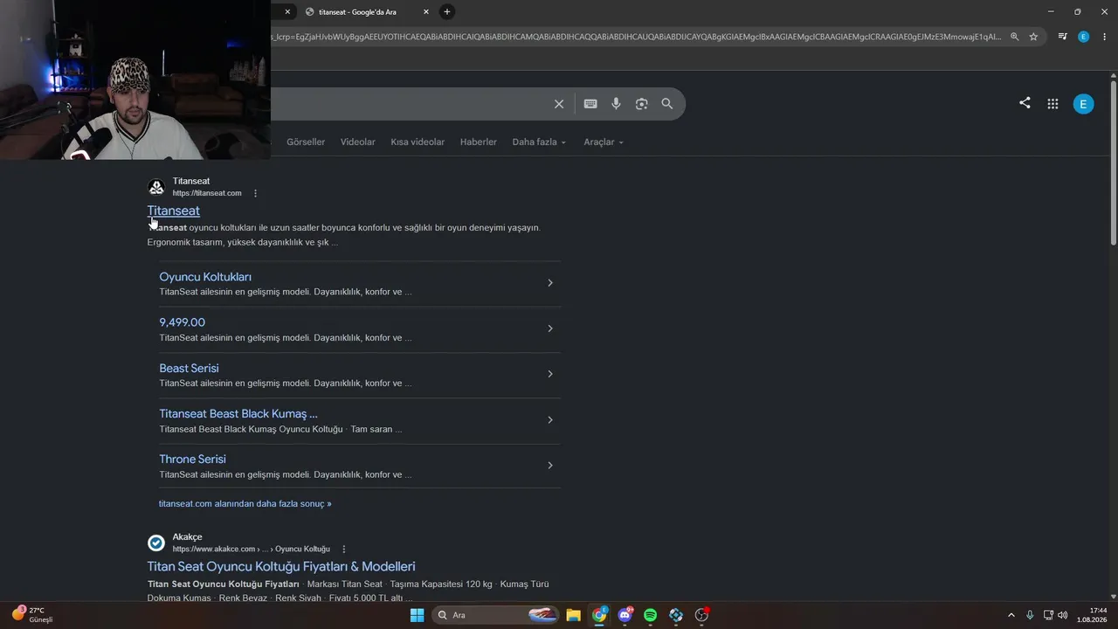Click the Akakçe site favicon
The image size is (1118, 629).
[156, 543]
